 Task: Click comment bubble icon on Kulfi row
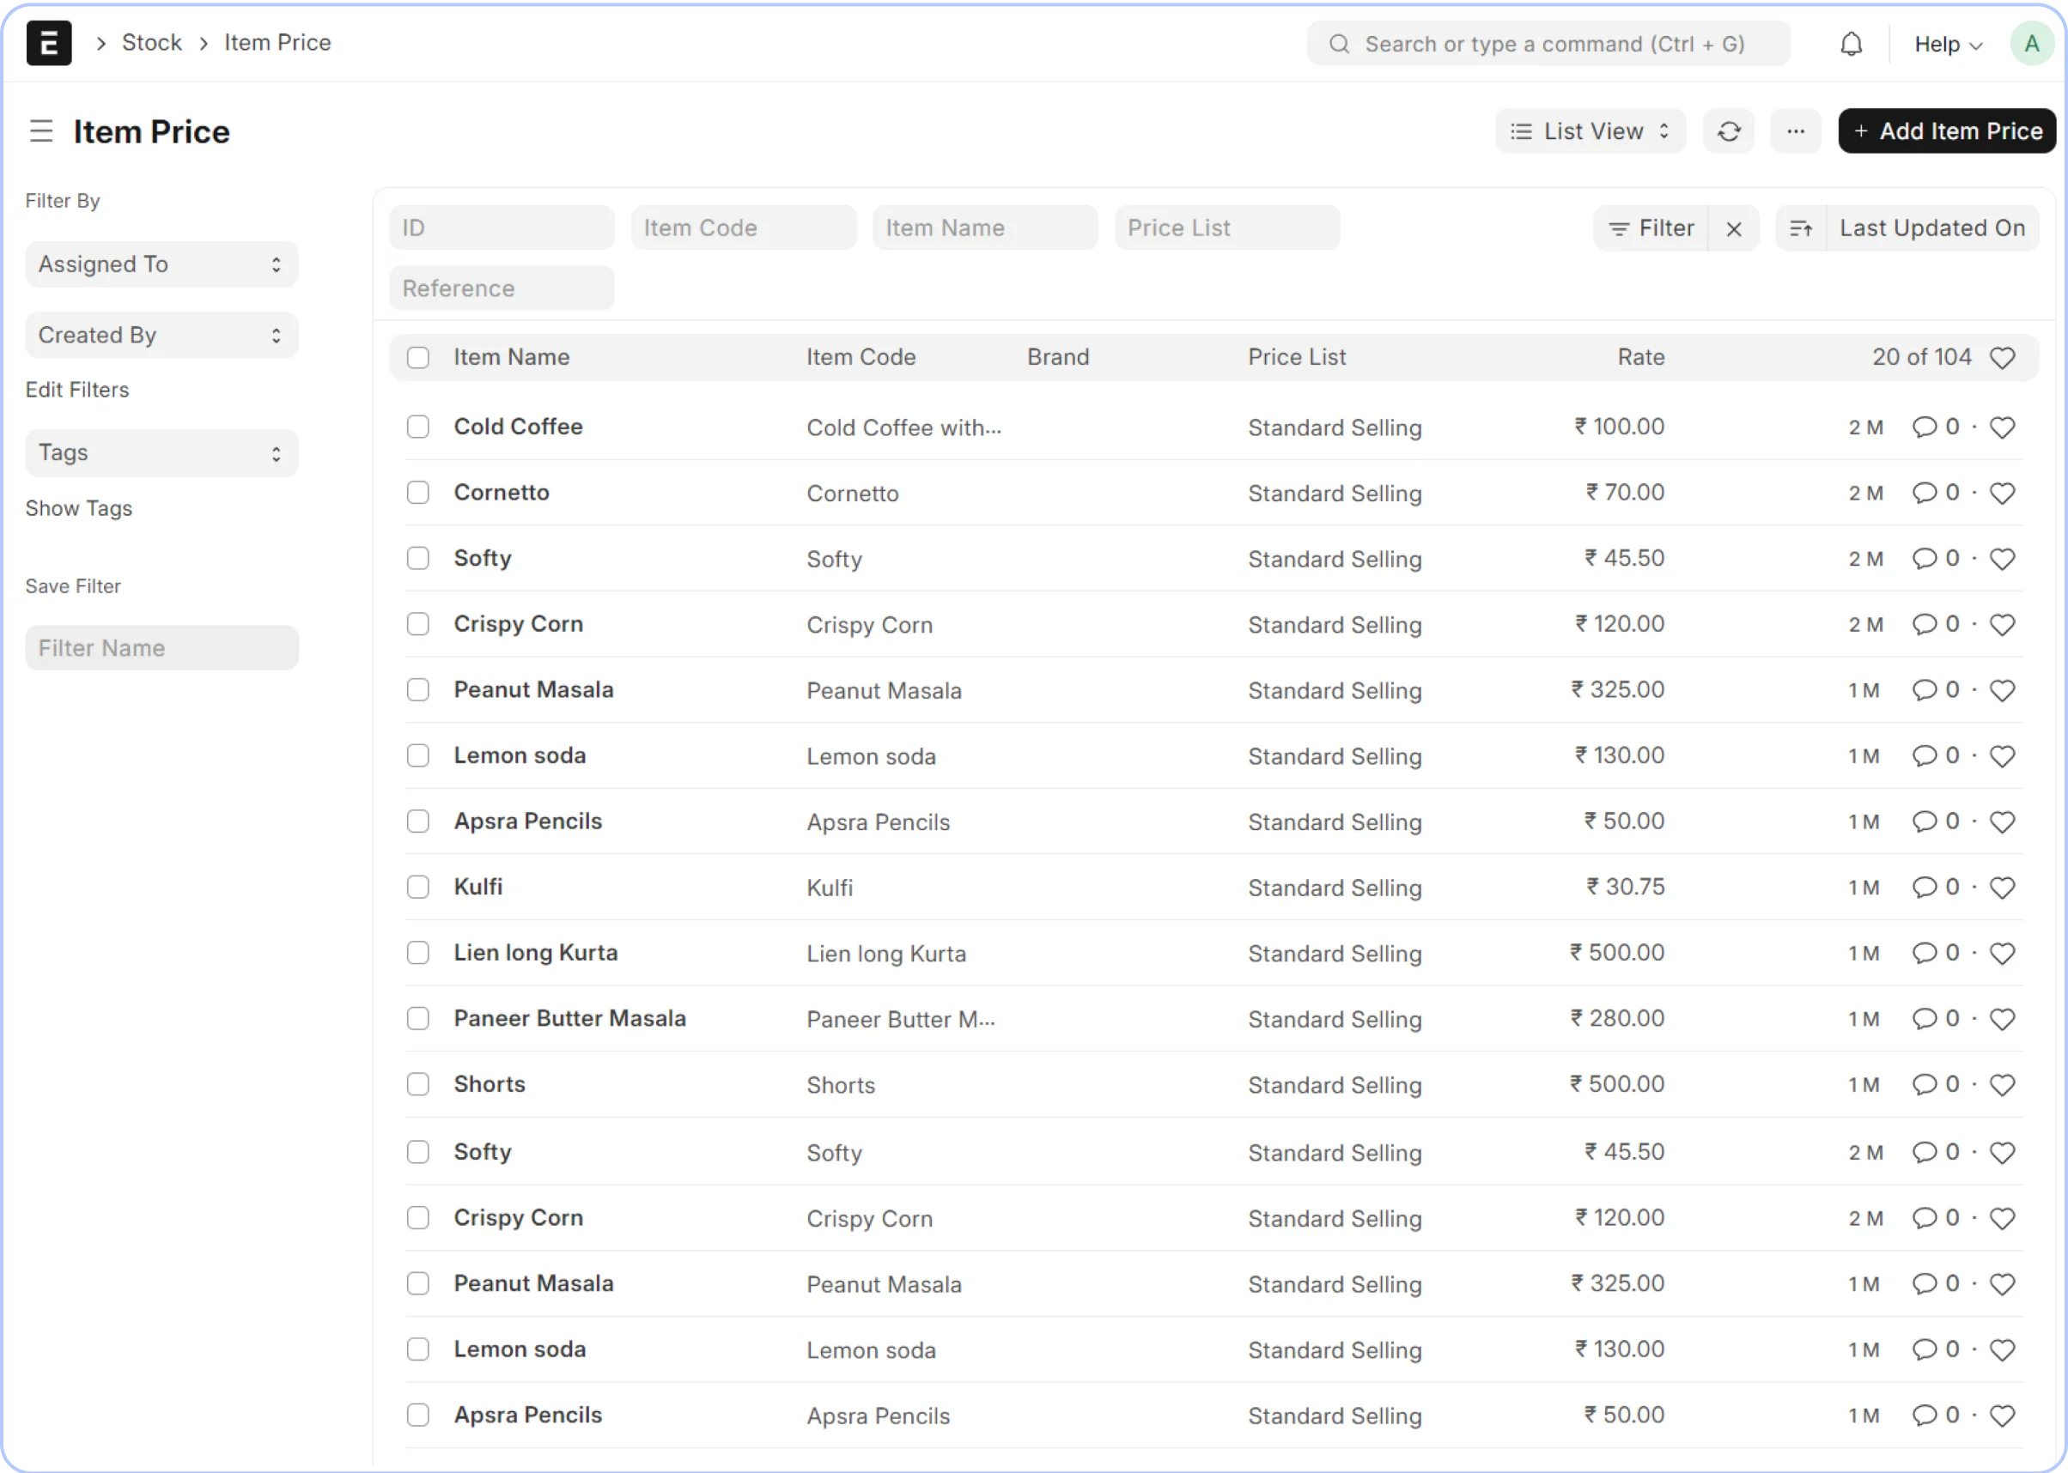tap(1924, 887)
